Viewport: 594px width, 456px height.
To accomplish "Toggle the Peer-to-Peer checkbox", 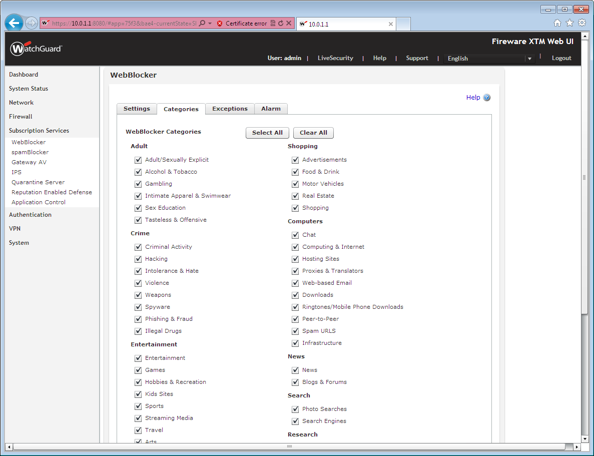I will click(295, 319).
